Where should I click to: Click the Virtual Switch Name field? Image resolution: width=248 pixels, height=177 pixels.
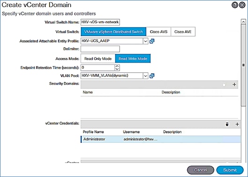coord(100,22)
